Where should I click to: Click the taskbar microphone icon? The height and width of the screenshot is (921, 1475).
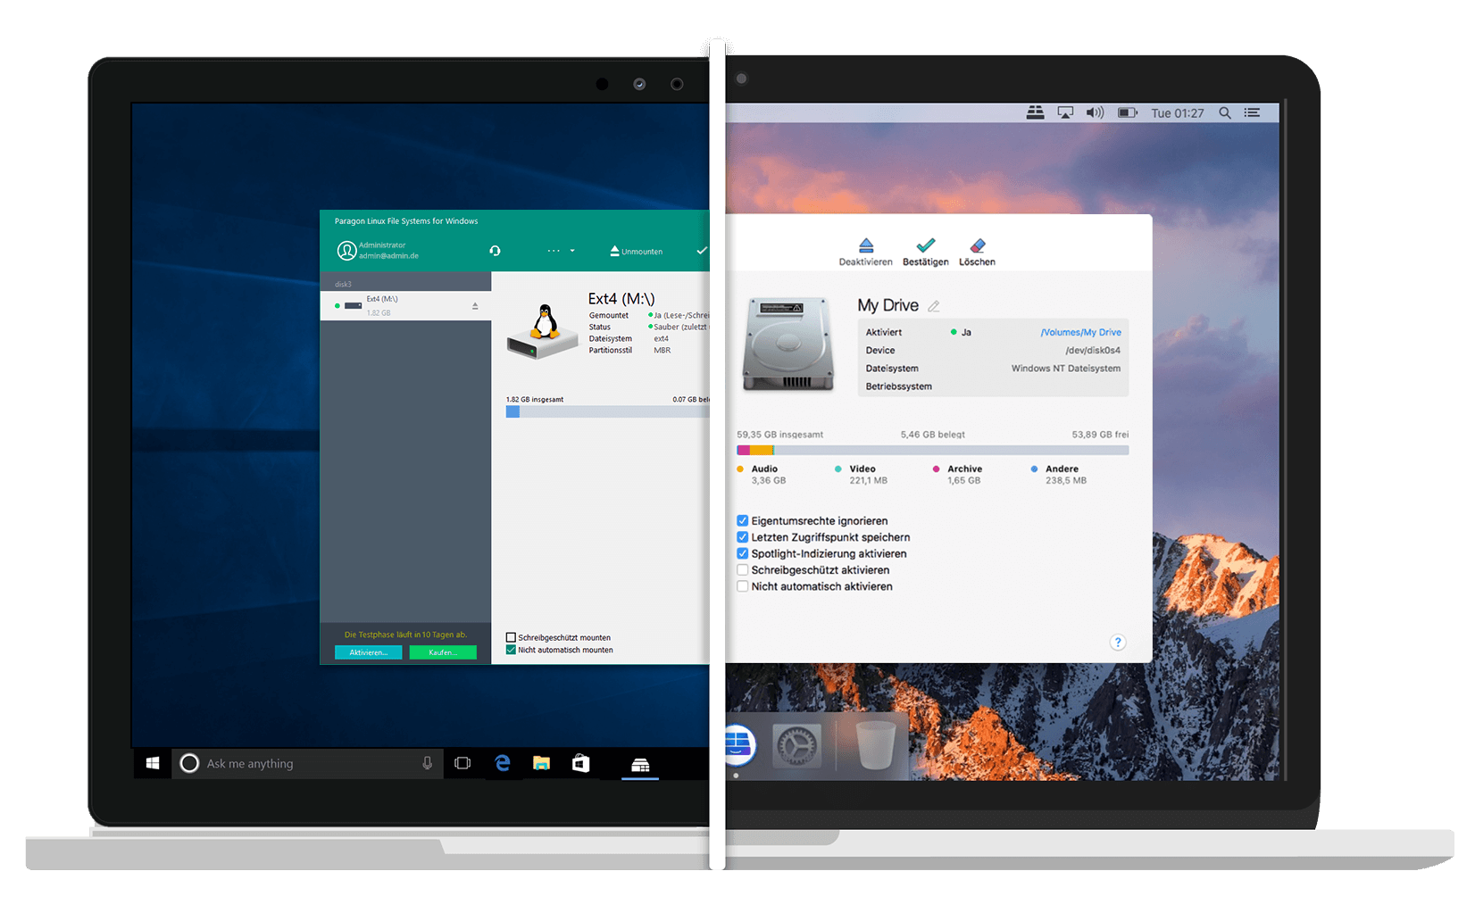tap(428, 763)
